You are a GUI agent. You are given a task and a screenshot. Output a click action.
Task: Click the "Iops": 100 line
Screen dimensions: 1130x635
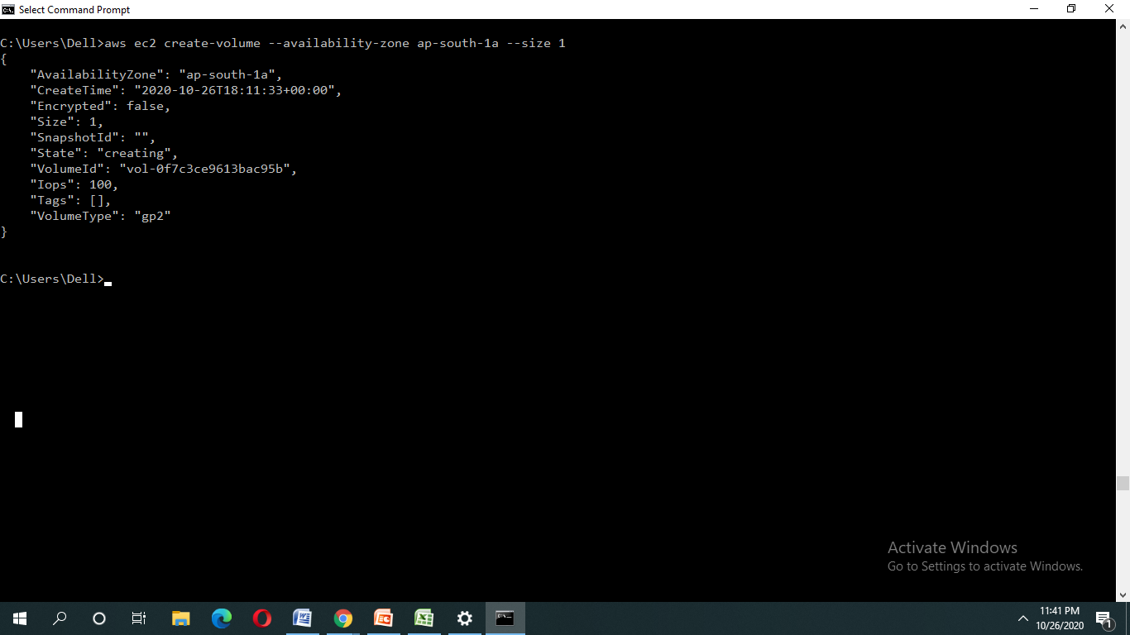(x=74, y=184)
